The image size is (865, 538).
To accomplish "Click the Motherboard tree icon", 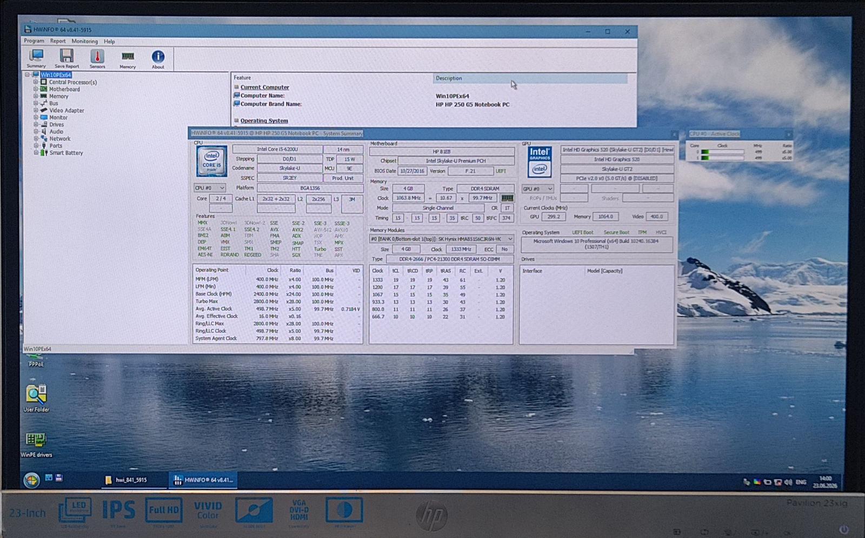I will [x=44, y=89].
